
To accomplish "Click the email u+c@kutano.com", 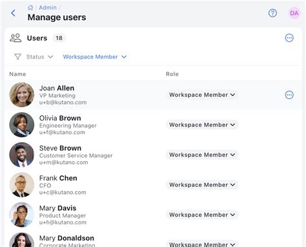I will click(x=63, y=192).
